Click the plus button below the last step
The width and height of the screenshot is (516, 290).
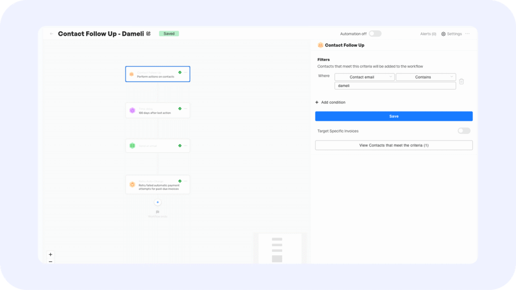pyautogui.click(x=157, y=202)
